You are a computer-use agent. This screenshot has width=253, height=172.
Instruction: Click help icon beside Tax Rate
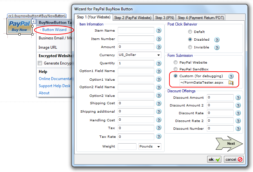tap(159, 137)
